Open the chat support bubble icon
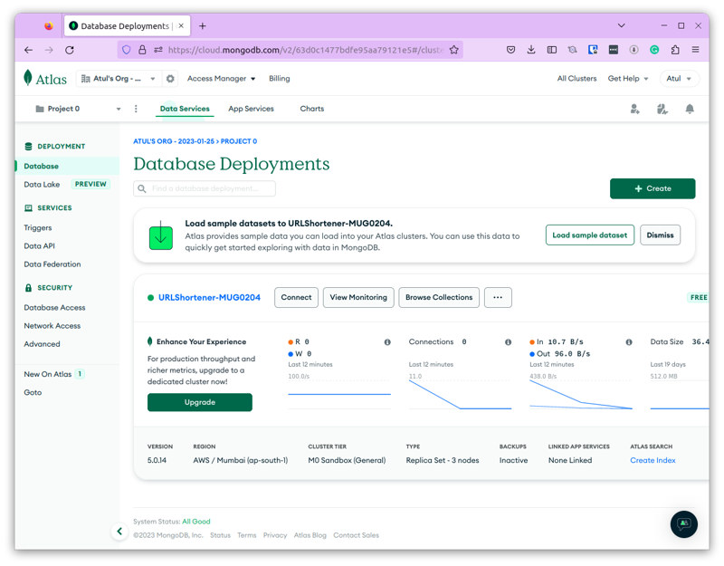Screen dimensions: 724x566 (684, 524)
